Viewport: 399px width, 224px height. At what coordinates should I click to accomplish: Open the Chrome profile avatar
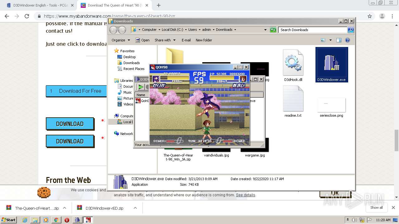pos(382,16)
